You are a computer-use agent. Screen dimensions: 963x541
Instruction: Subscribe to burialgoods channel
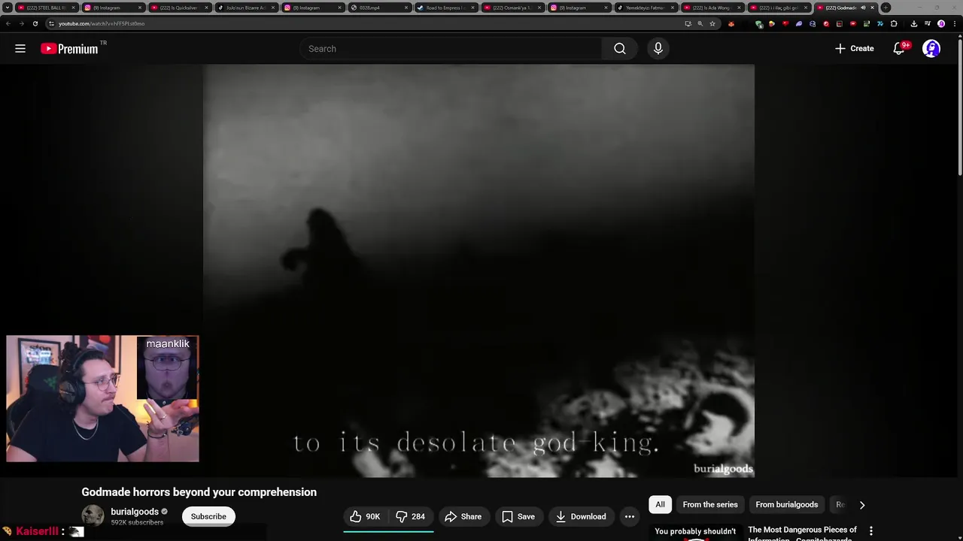pyautogui.click(x=208, y=516)
